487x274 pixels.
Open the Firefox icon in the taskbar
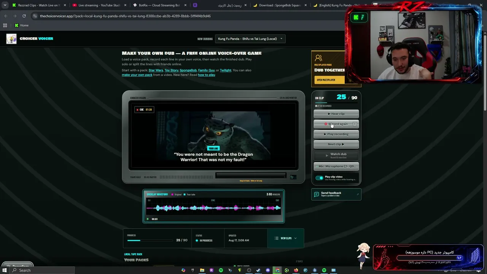click(296, 270)
